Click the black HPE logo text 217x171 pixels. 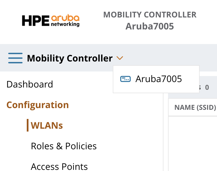coord(36,21)
